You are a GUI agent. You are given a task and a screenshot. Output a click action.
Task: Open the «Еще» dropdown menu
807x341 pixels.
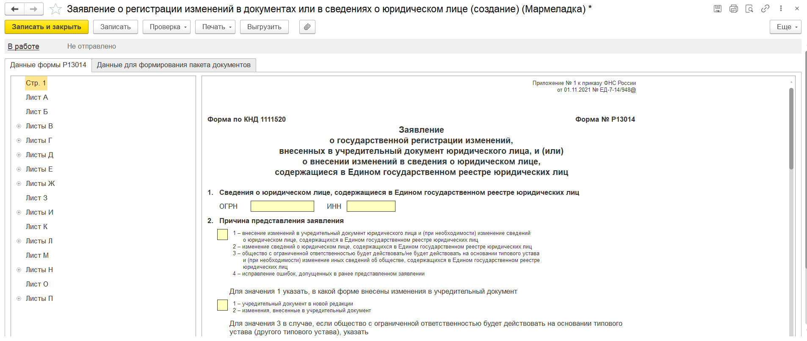[785, 27]
